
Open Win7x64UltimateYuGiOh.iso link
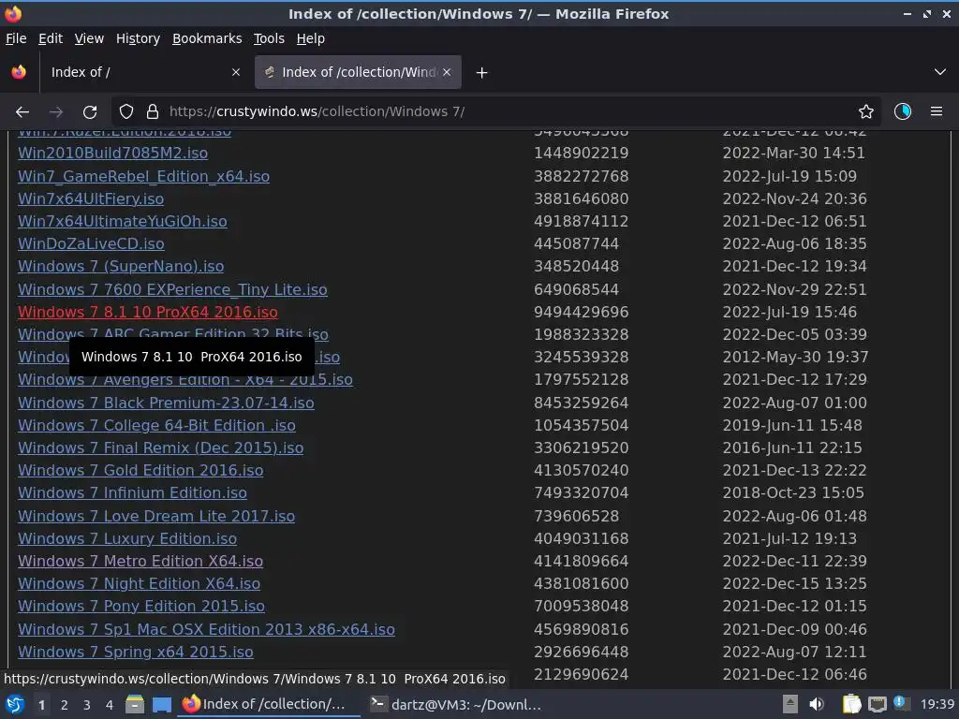pos(123,221)
